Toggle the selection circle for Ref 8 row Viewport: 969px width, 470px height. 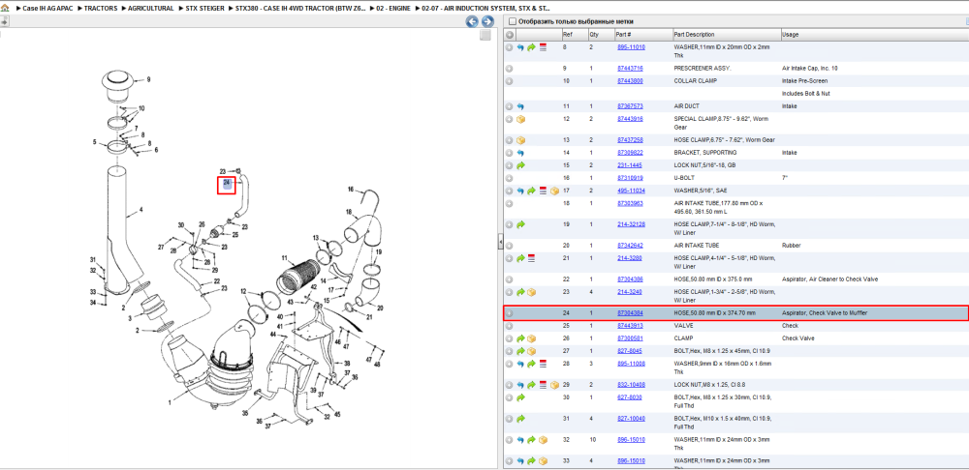coord(510,46)
